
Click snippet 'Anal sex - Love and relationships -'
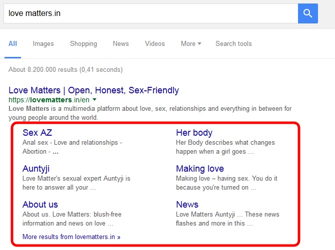coord(72,143)
